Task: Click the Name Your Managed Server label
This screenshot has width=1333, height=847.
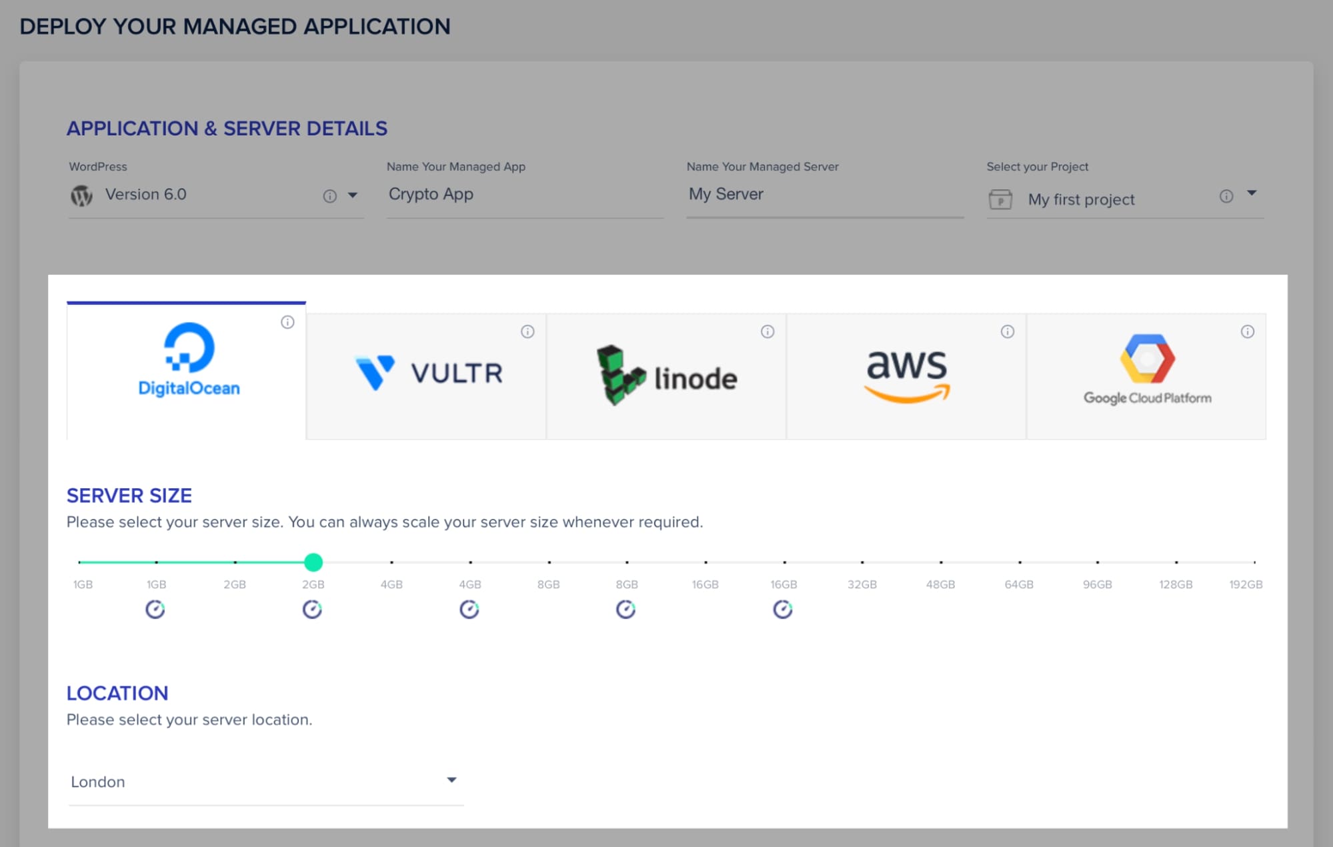Action: [763, 167]
